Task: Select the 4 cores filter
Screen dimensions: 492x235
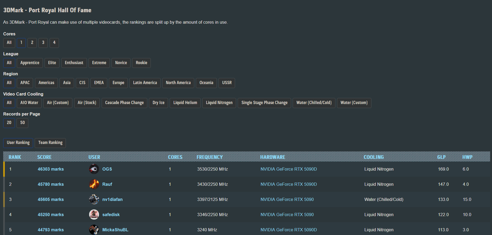Action: (x=54, y=43)
